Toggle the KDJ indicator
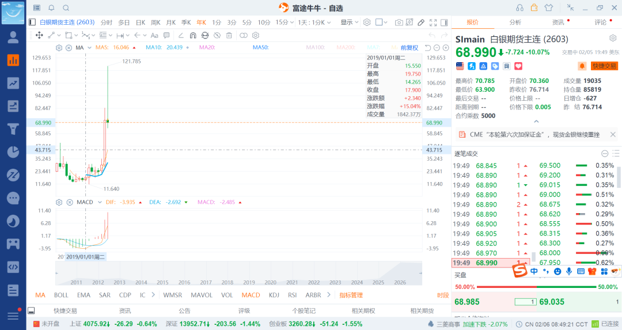This screenshot has height=330, width=622. [x=274, y=295]
